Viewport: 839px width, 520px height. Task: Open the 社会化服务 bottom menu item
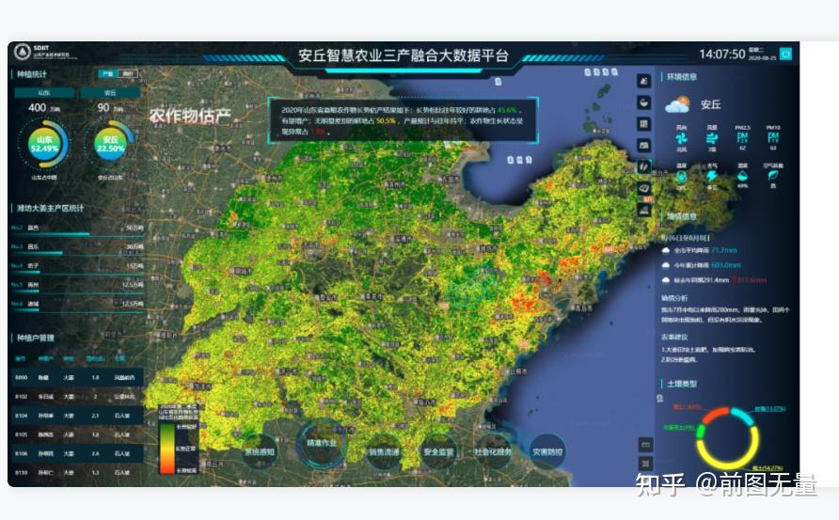tap(494, 451)
